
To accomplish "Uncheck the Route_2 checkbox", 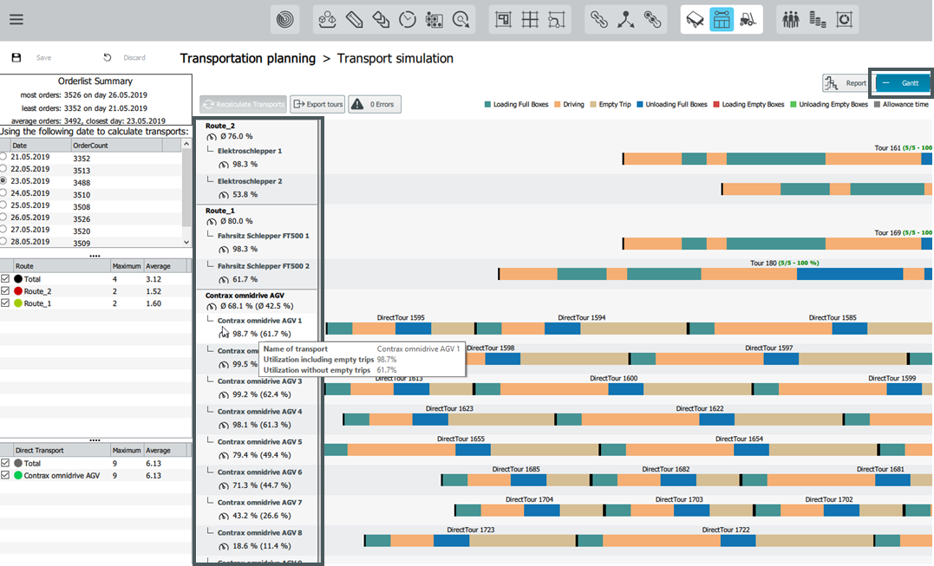I will [x=5, y=291].
